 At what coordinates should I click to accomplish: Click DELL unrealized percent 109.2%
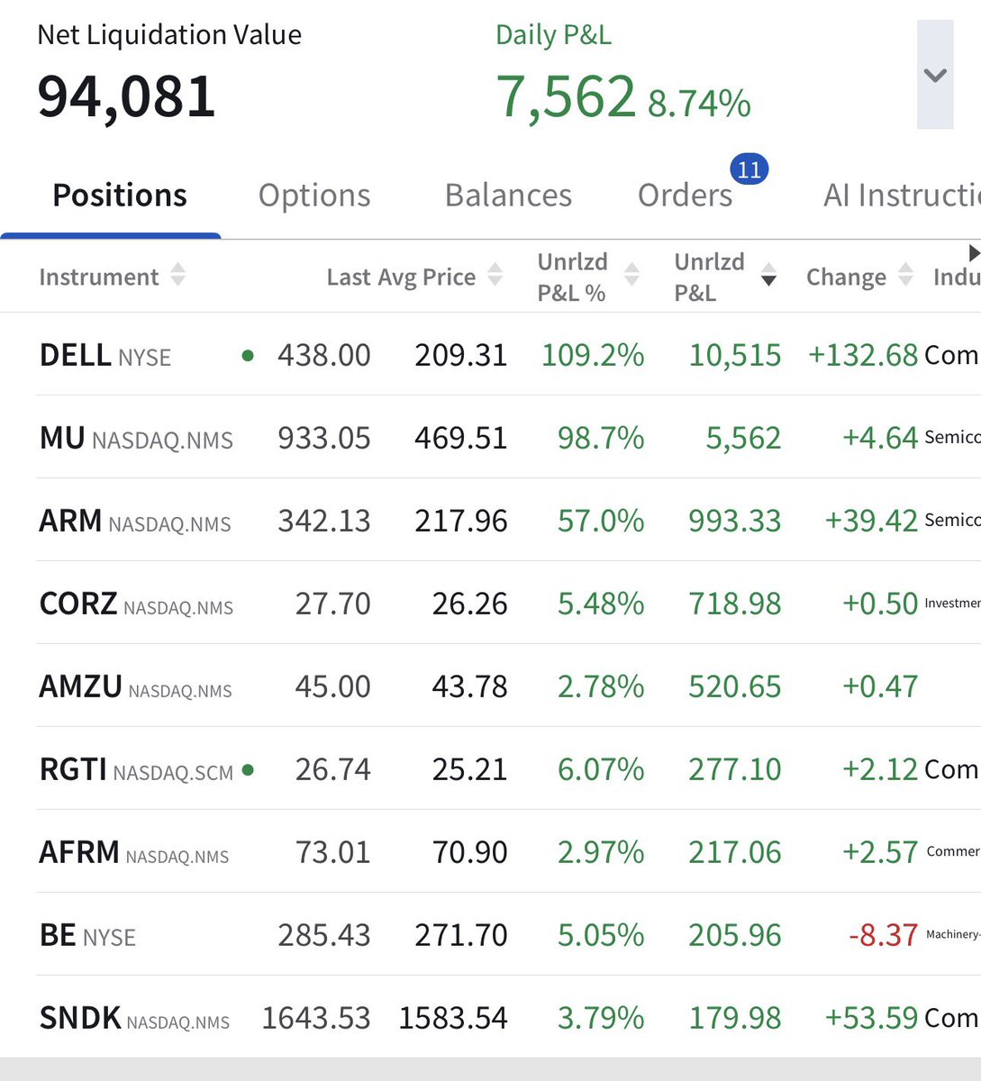(x=593, y=355)
